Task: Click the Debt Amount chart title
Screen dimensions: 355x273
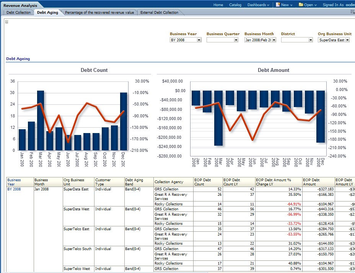Action: 274,70
